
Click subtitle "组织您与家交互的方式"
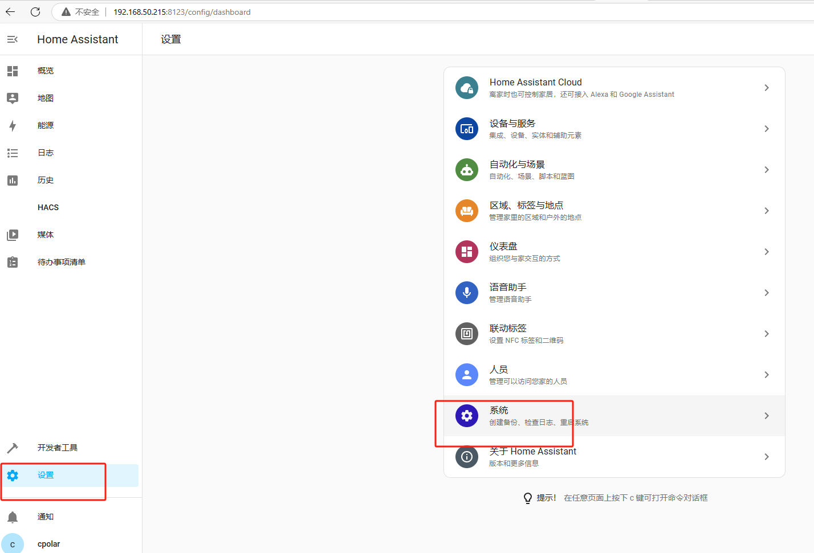coord(524,259)
